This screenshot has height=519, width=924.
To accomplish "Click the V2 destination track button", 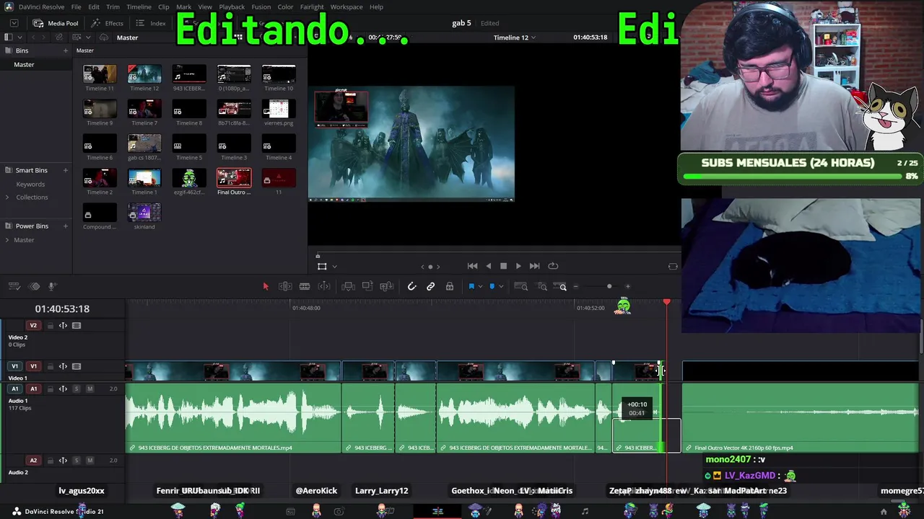I will click(33, 326).
